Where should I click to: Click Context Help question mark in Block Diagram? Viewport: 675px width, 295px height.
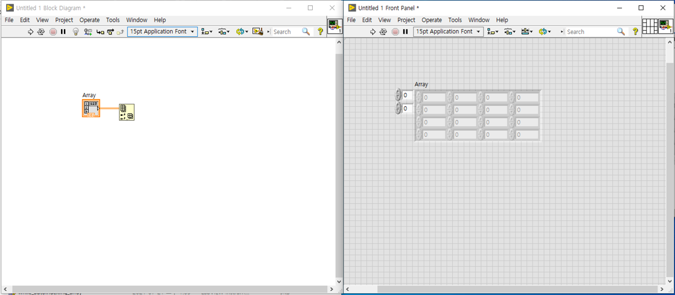tap(320, 32)
